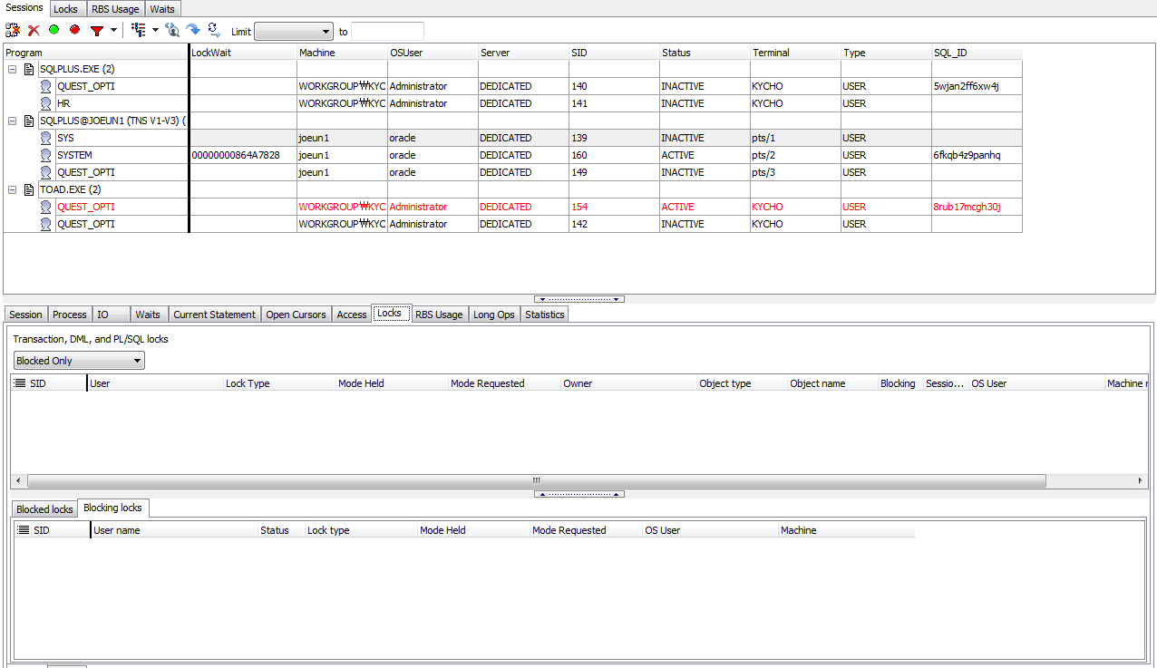Open the Current Statement tab
This screenshot has height=668, width=1157.
click(214, 315)
